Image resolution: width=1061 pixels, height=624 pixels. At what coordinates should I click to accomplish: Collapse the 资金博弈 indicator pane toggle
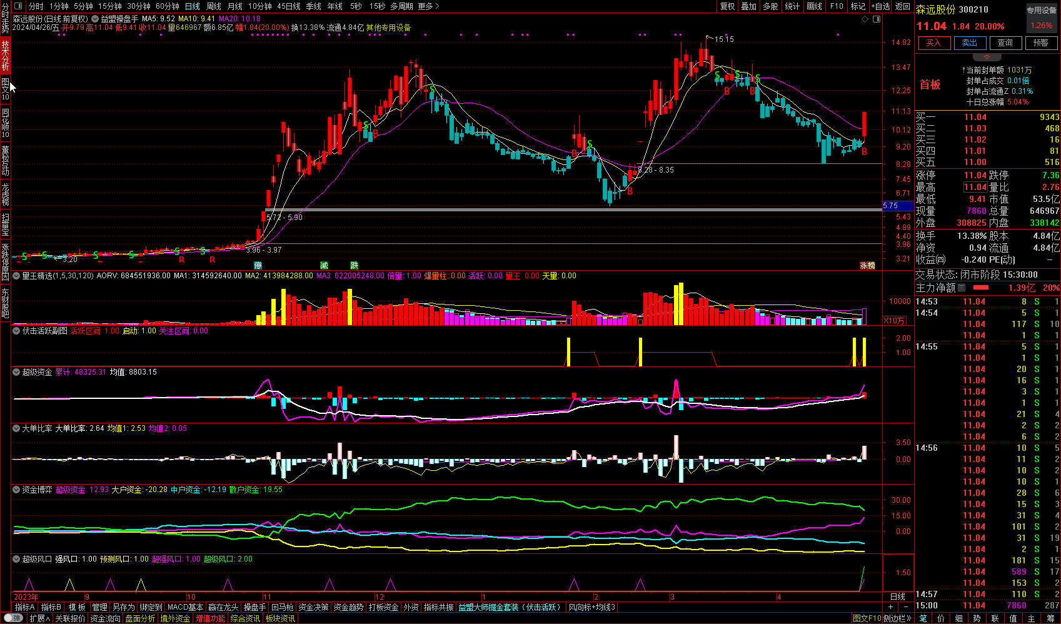(17, 490)
